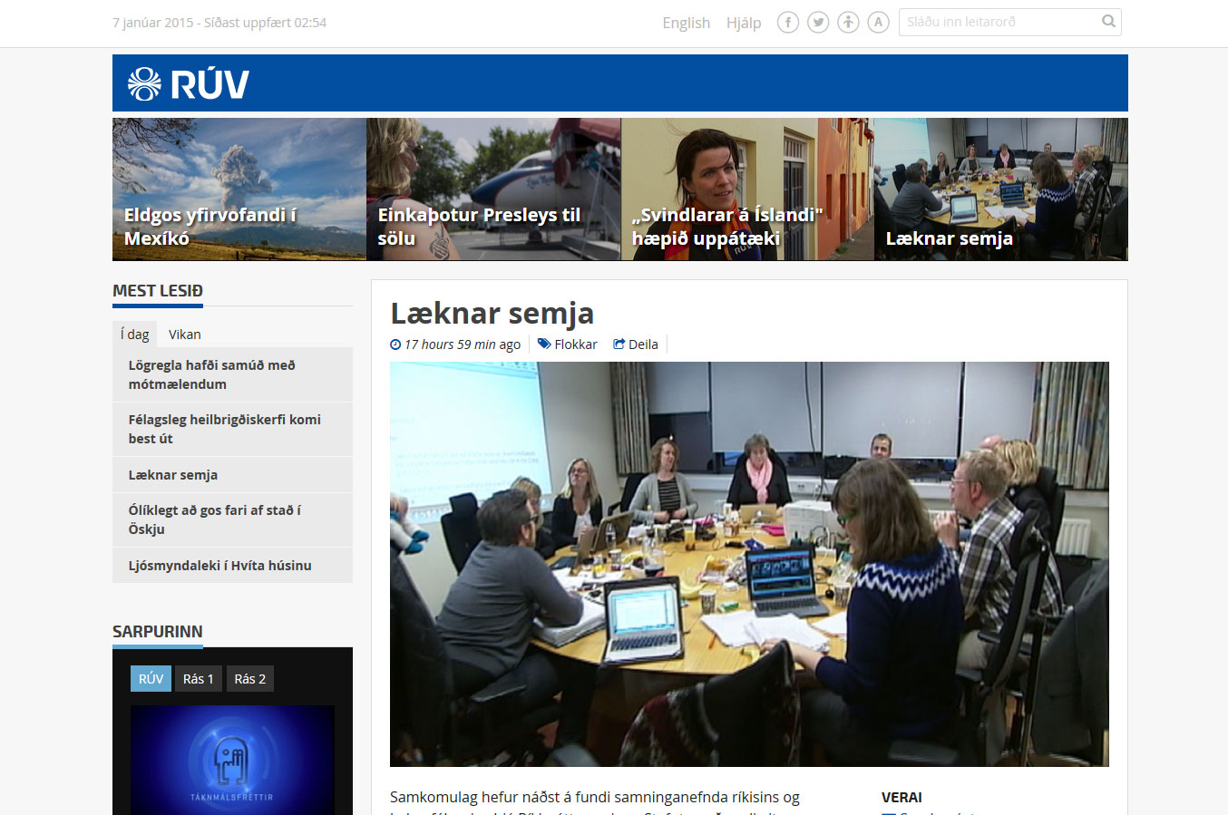Open the Hjálp help link
The width and height of the screenshot is (1228, 815).
(743, 23)
